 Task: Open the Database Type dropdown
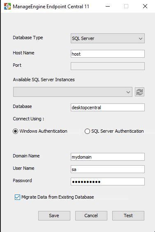[x=108, y=38]
